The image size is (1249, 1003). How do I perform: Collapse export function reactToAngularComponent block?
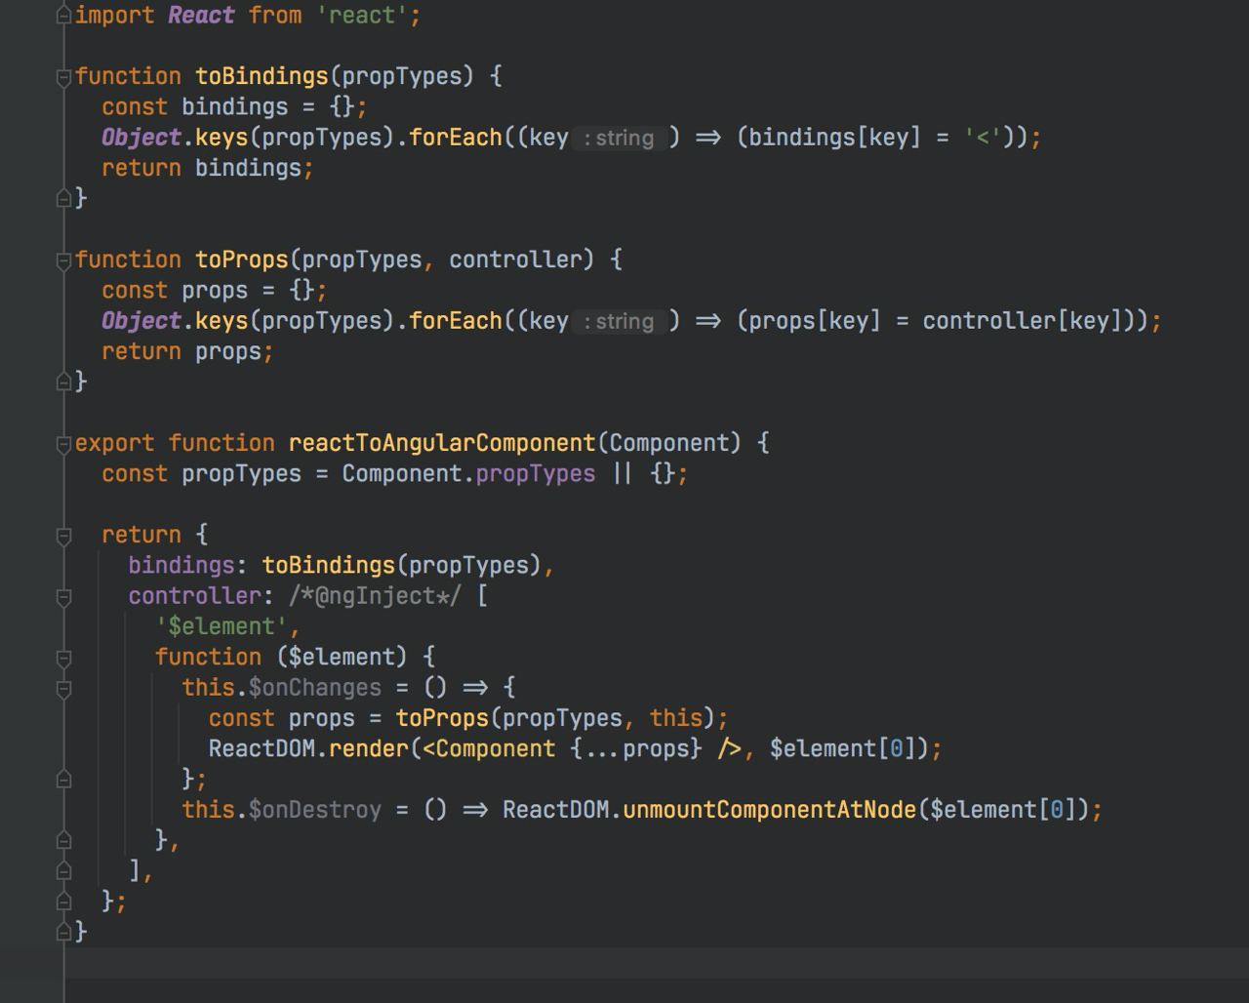point(63,443)
